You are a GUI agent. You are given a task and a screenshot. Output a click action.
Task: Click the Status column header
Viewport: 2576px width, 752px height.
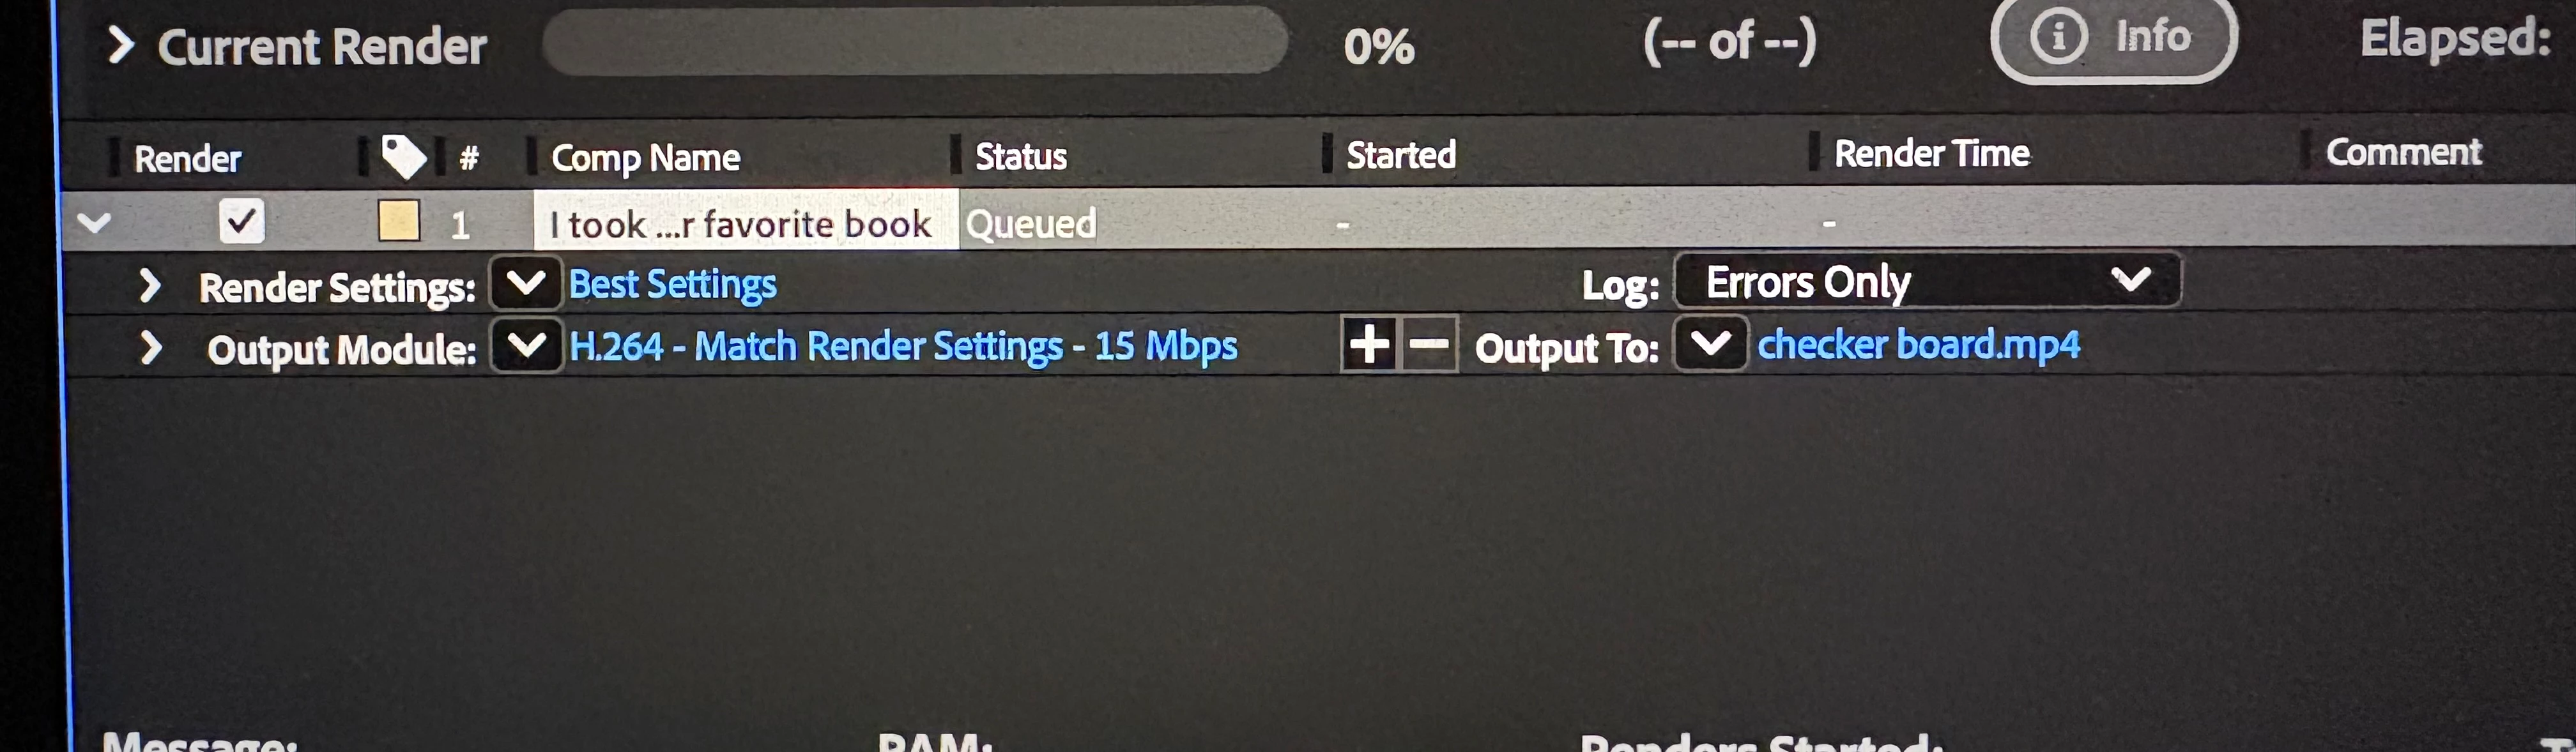(1021, 156)
